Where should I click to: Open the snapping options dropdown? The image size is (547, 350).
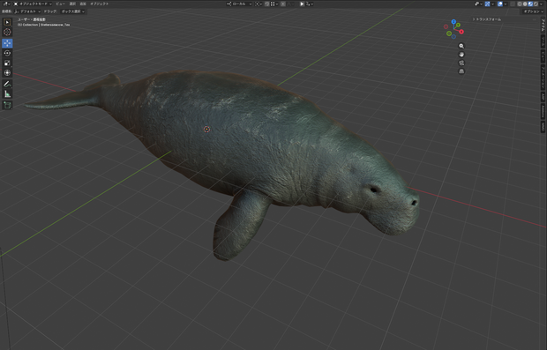point(275,4)
